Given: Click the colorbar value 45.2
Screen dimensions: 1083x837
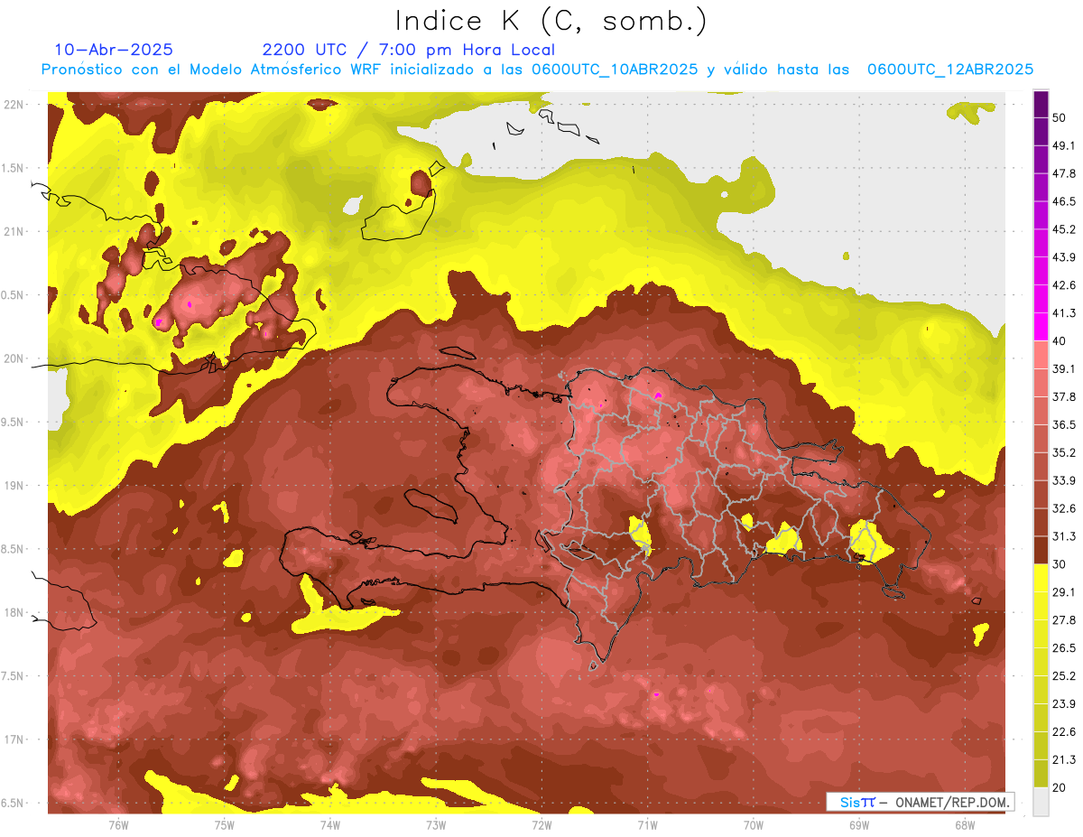Looking at the screenshot, I should tap(1064, 229).
